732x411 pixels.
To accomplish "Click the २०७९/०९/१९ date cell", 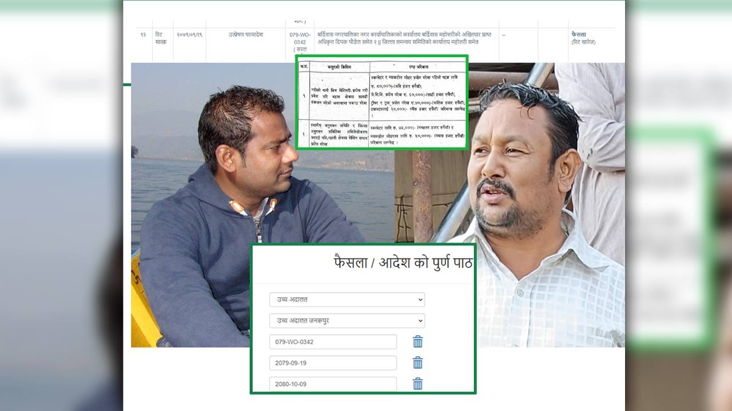I will 189,35.
